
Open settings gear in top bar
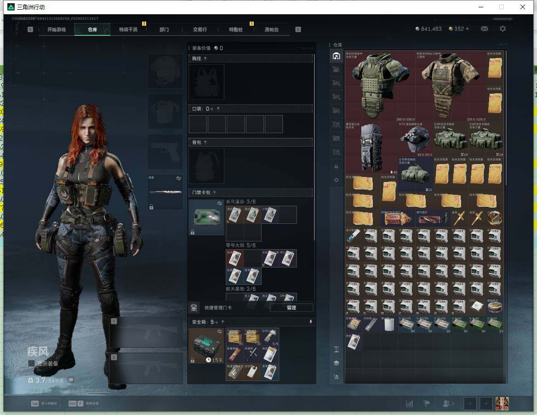point(503,29)
